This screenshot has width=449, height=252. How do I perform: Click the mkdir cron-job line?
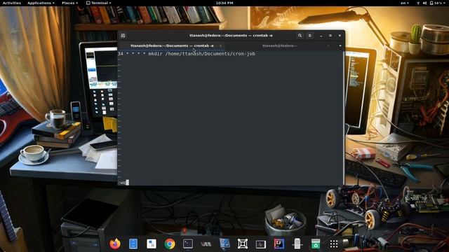pos(187,54)
